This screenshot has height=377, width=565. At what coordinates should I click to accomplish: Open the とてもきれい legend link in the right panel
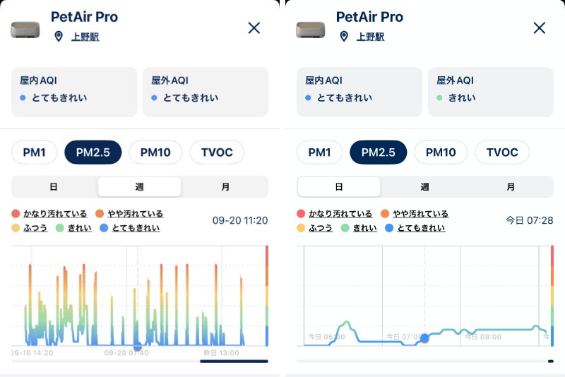click(421, 228)
